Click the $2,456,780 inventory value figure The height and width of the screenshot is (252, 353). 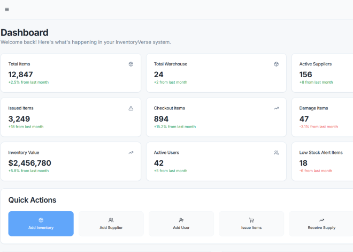point(30,163)
